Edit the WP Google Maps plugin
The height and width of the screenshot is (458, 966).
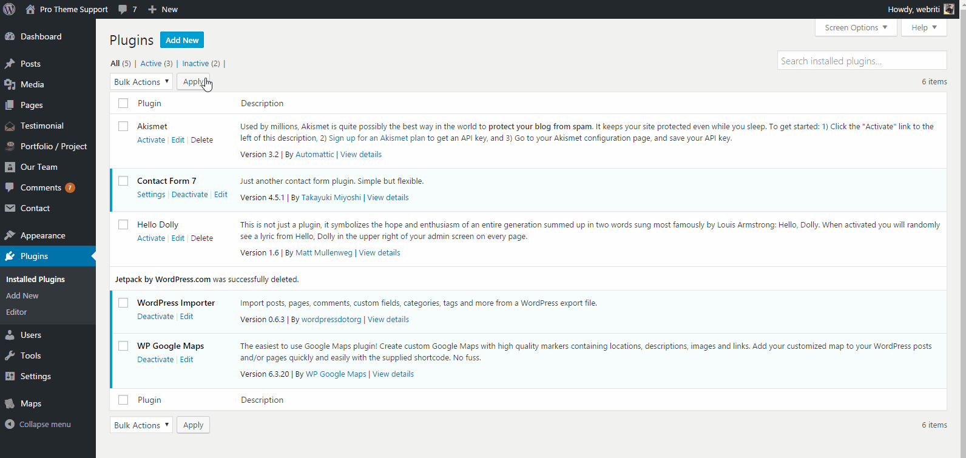186,359
